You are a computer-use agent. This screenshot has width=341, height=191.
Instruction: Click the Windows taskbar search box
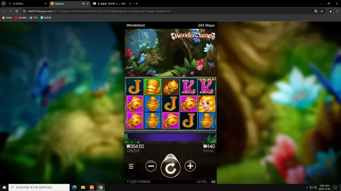39,187
